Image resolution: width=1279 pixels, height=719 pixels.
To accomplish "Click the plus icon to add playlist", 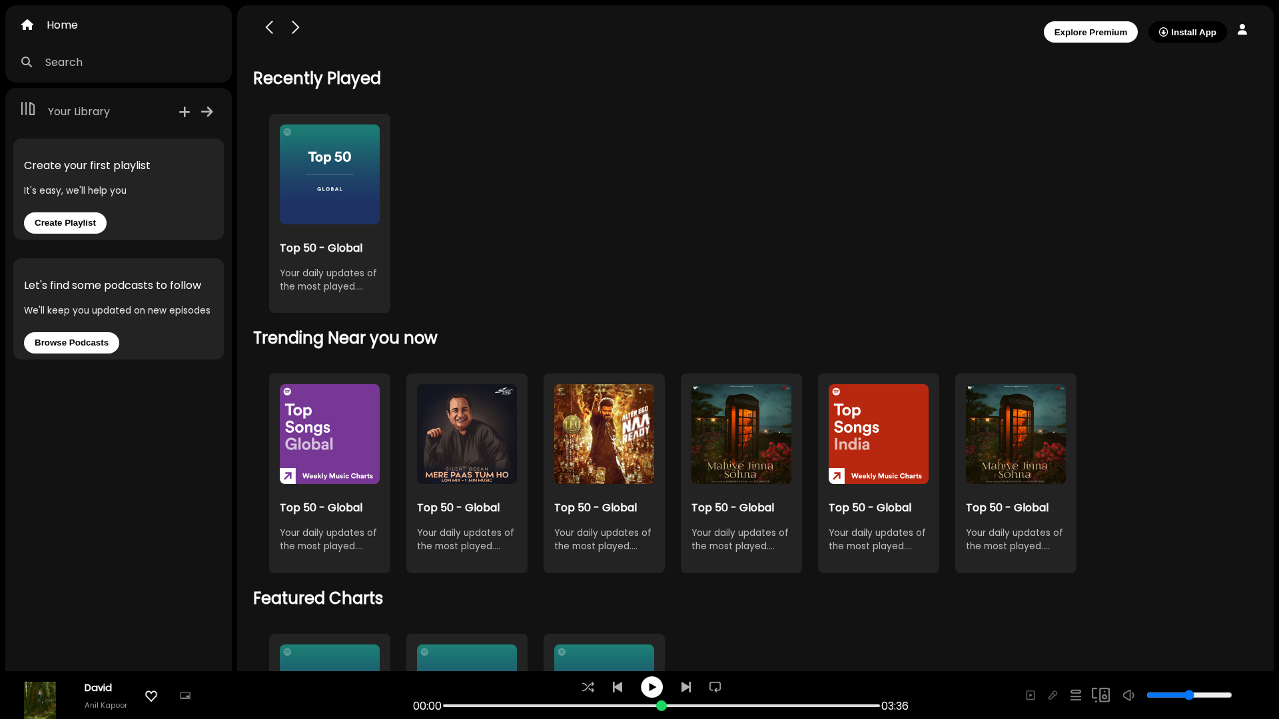I will (185, 112).
